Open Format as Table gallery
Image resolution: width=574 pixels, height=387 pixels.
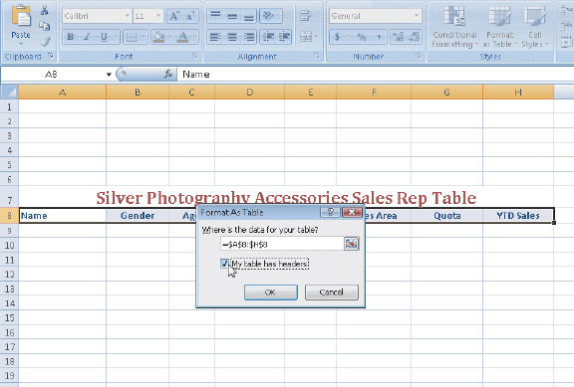point(499,27)
